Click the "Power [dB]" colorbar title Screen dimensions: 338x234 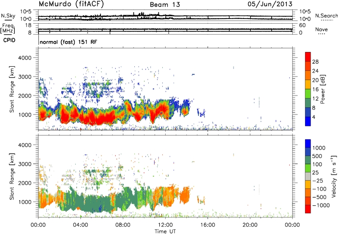pos(322,89)
